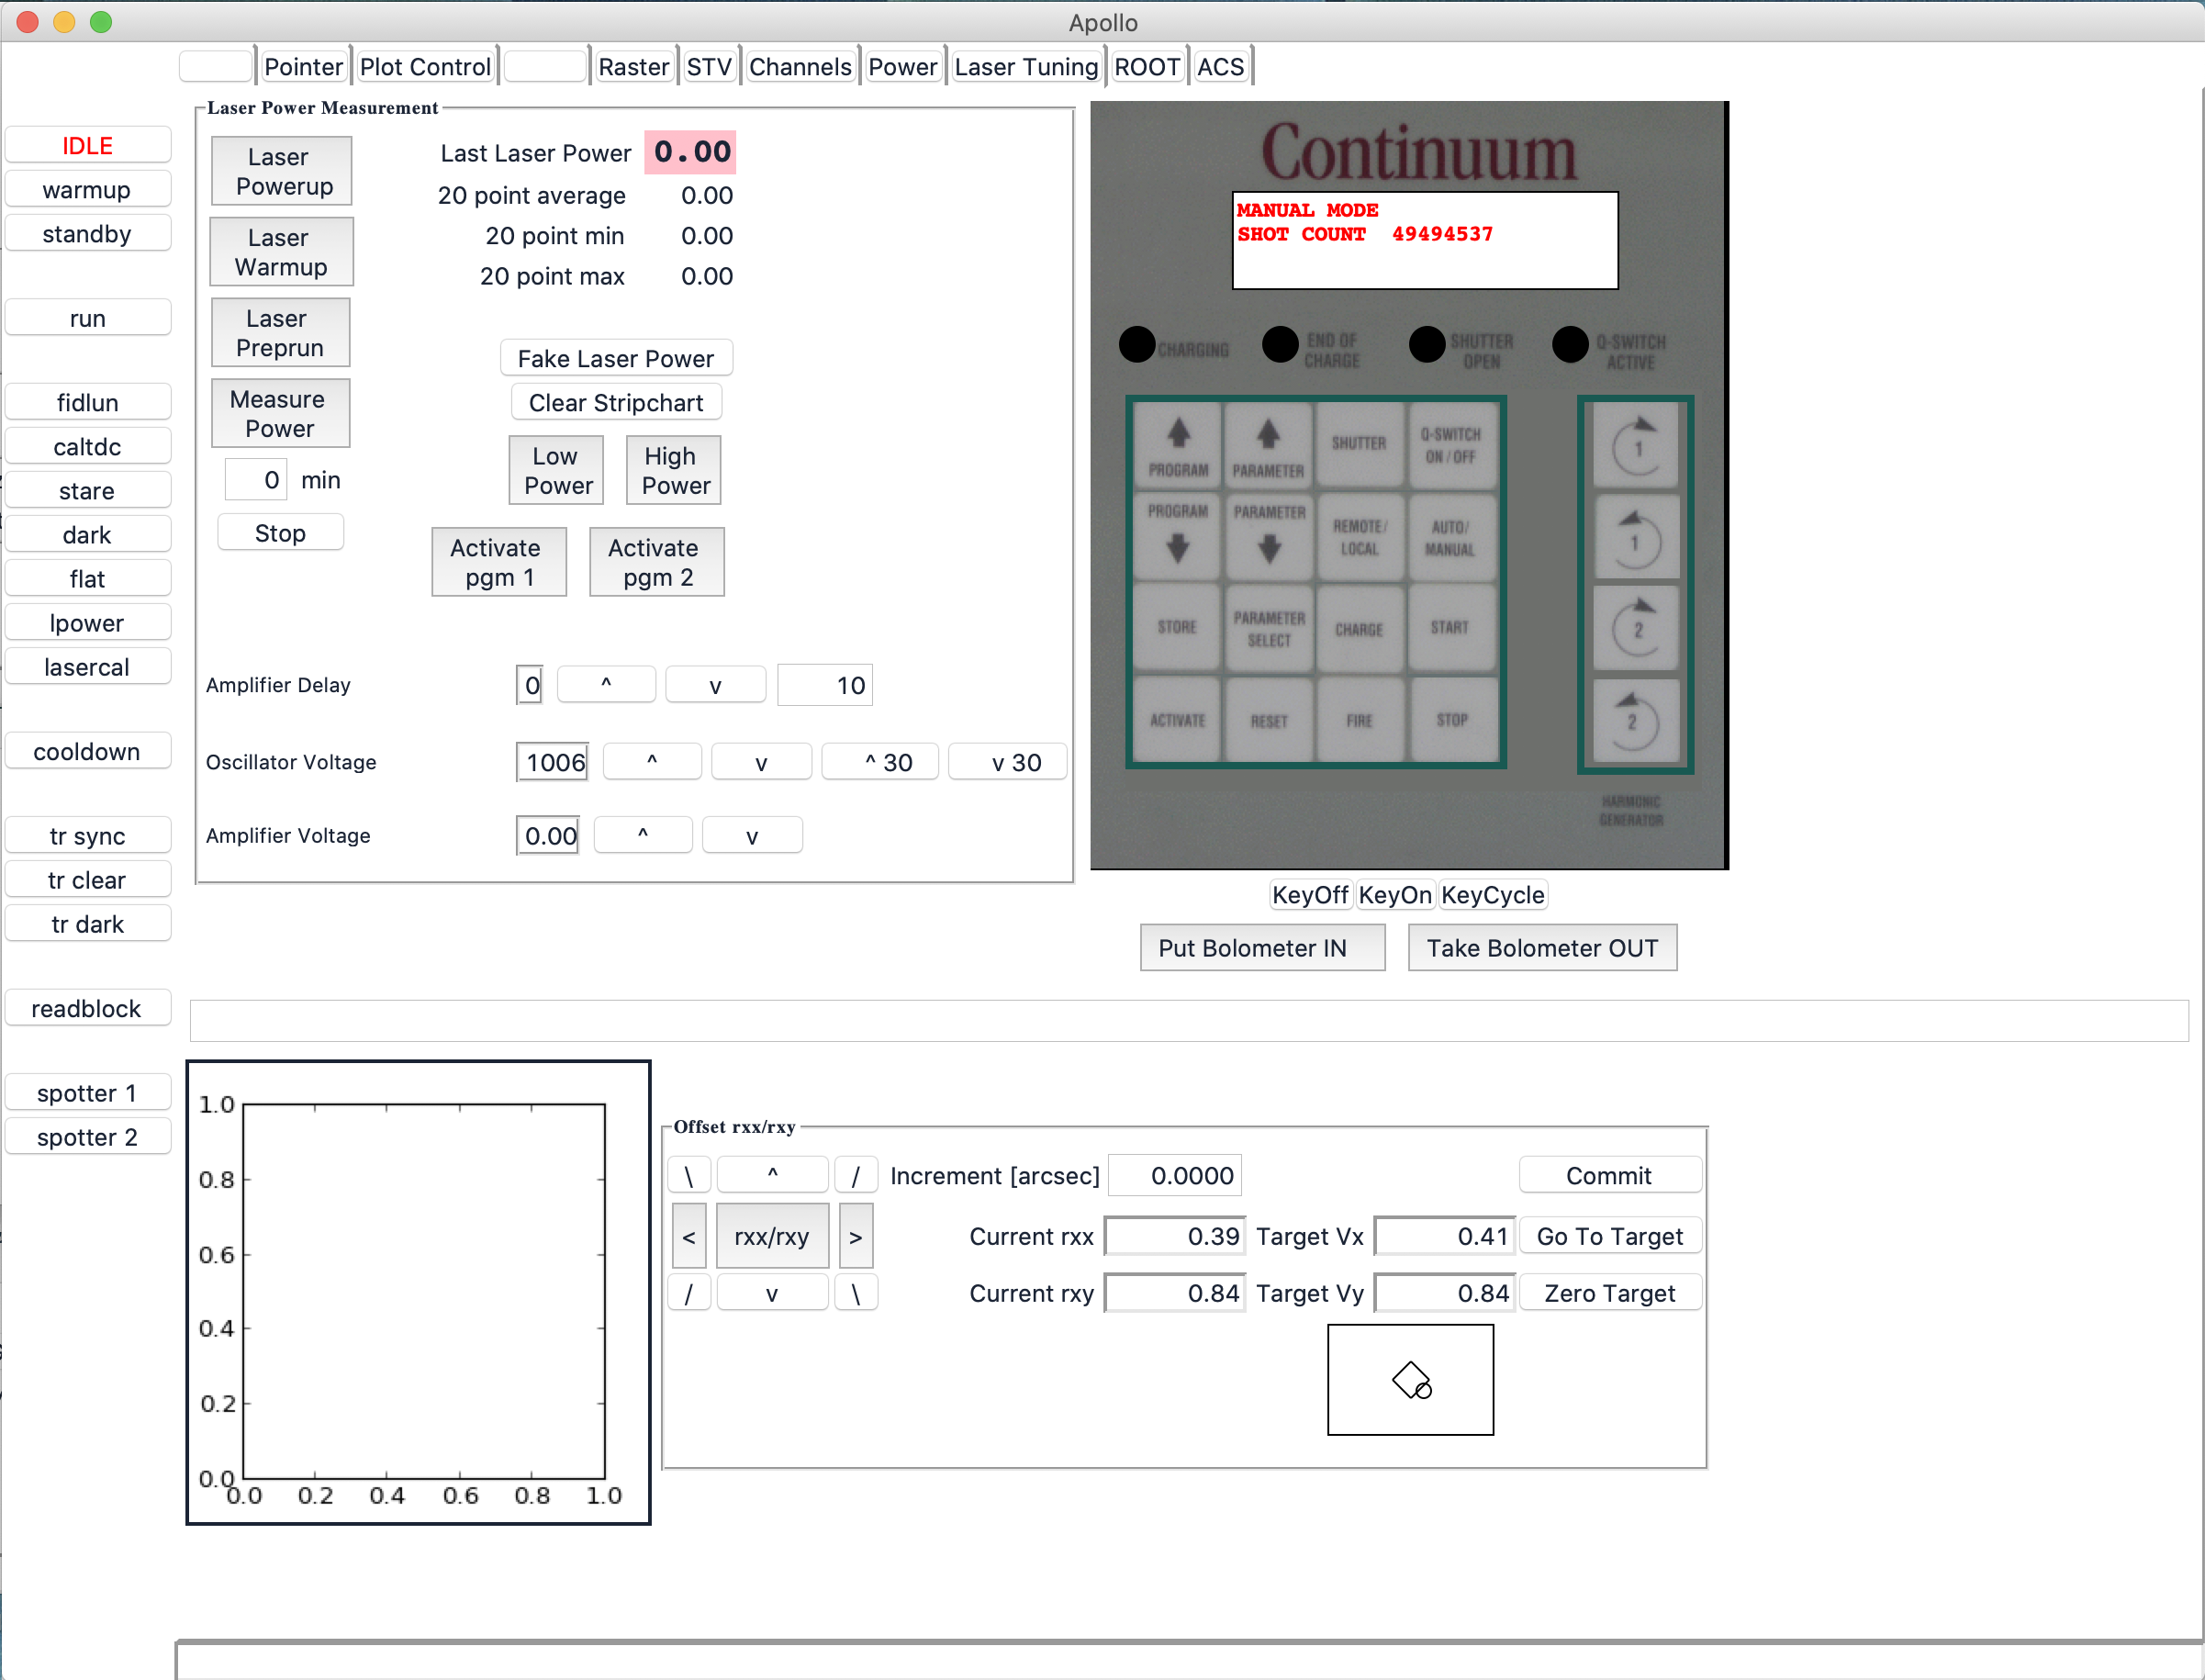Click the AUTO/MANUAL key
The image size is (2205, 1680).
[x=1450, y=536]
